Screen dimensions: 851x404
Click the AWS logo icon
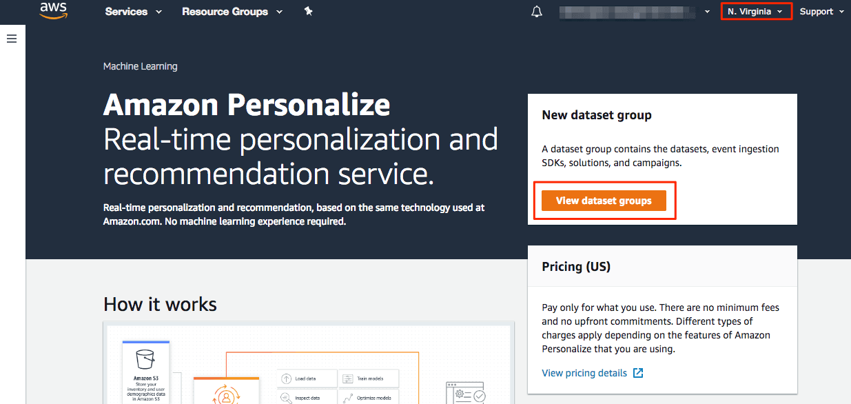coord(53,11)
